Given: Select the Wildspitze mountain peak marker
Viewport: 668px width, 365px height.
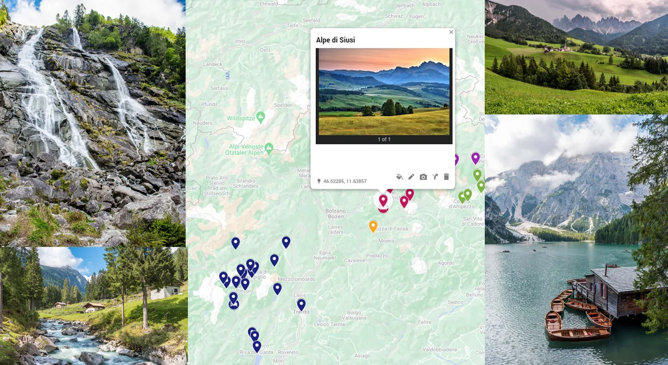Looking at the screenshot, I should pos(261,117).
